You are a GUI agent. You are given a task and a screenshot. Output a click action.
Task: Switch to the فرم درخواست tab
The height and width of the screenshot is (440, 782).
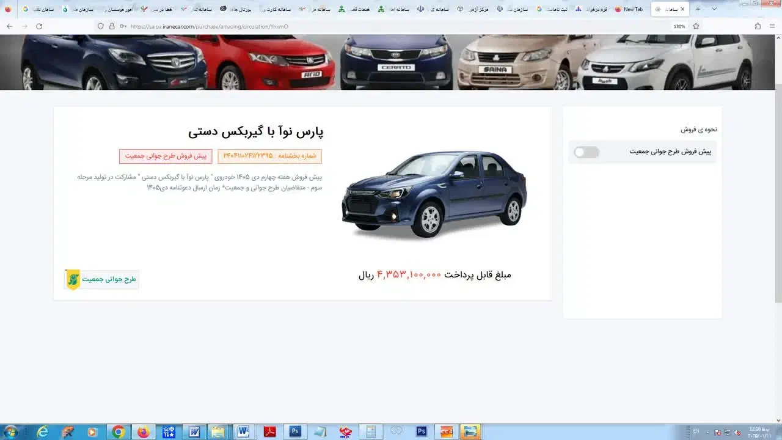pos(591,9)
